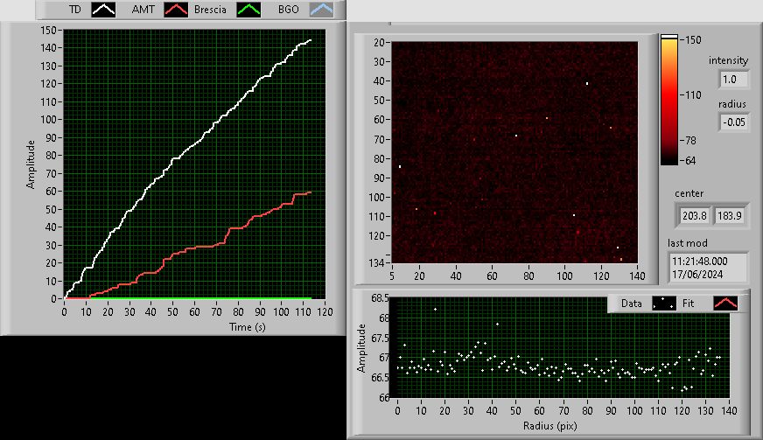The image size is (763, 440).
Task: Select the radius value field
Action: (733, 122)
